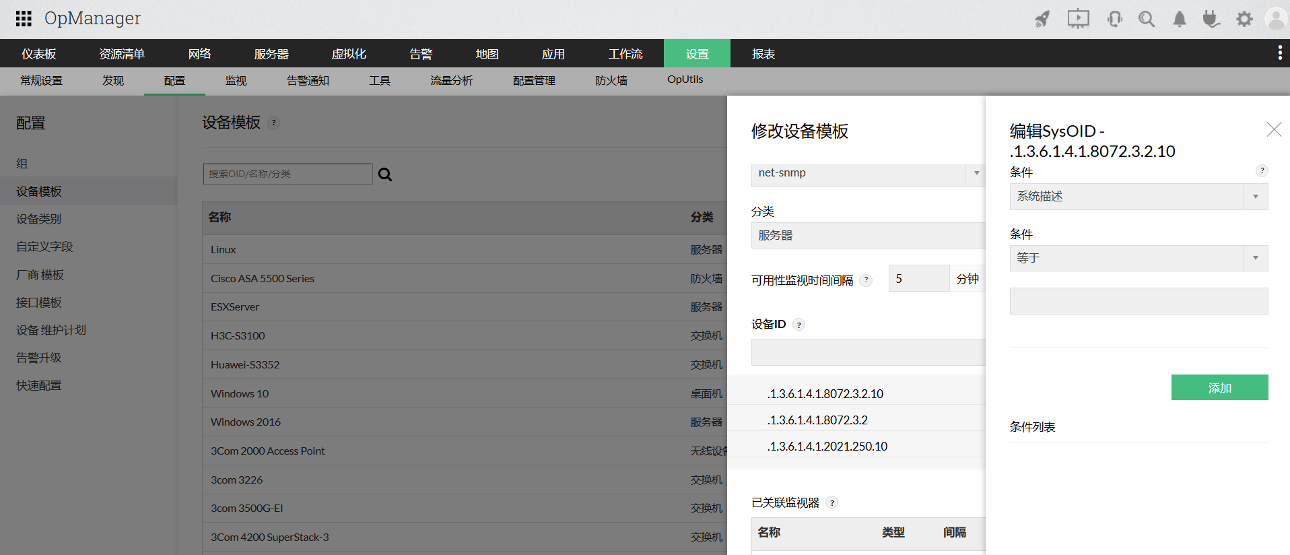This screenshot has width=1290, height=555.
Task: Go to the 仪表板 tab
Action: (39, 54)
